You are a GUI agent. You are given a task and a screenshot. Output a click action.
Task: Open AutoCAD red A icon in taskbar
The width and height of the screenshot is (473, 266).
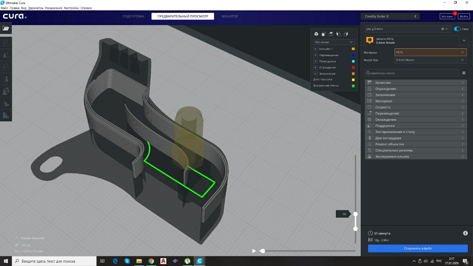(163, 261)
